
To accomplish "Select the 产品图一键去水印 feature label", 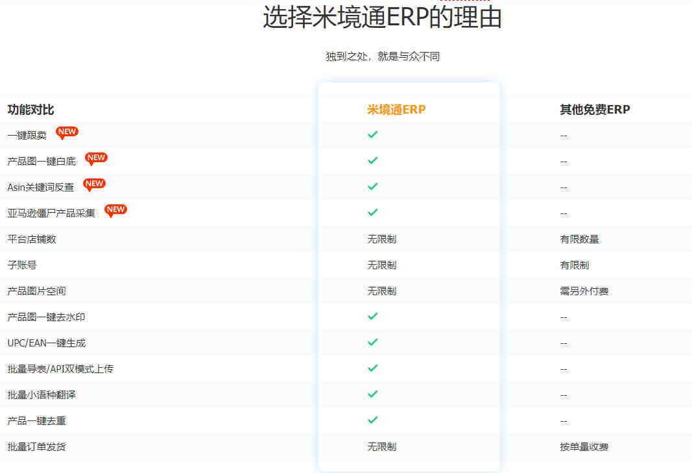I will [x=46, y=317].
